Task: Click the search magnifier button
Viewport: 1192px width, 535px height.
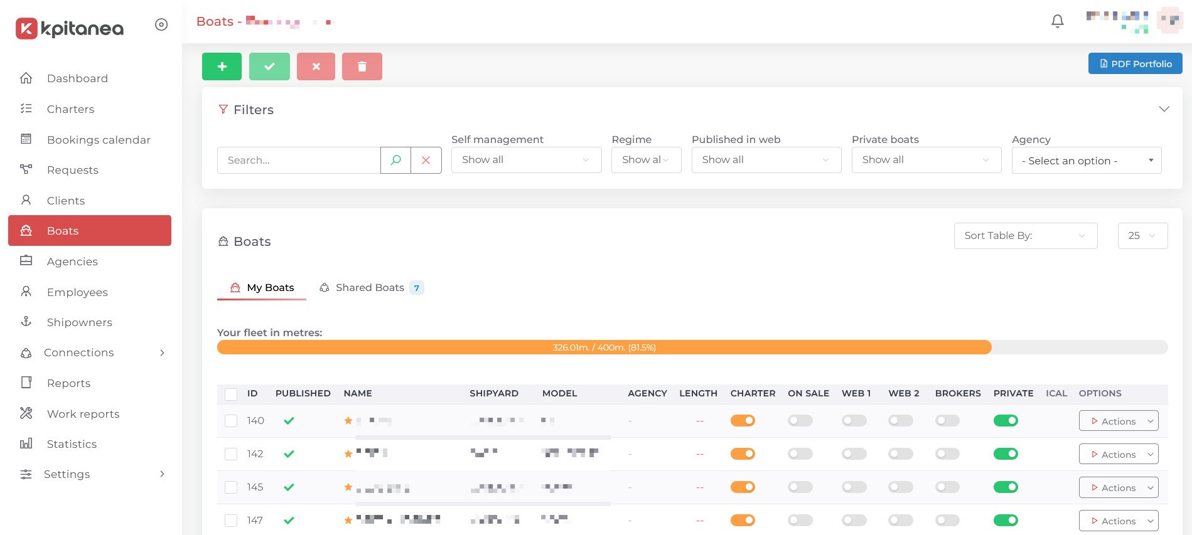Action: [395, 160]
